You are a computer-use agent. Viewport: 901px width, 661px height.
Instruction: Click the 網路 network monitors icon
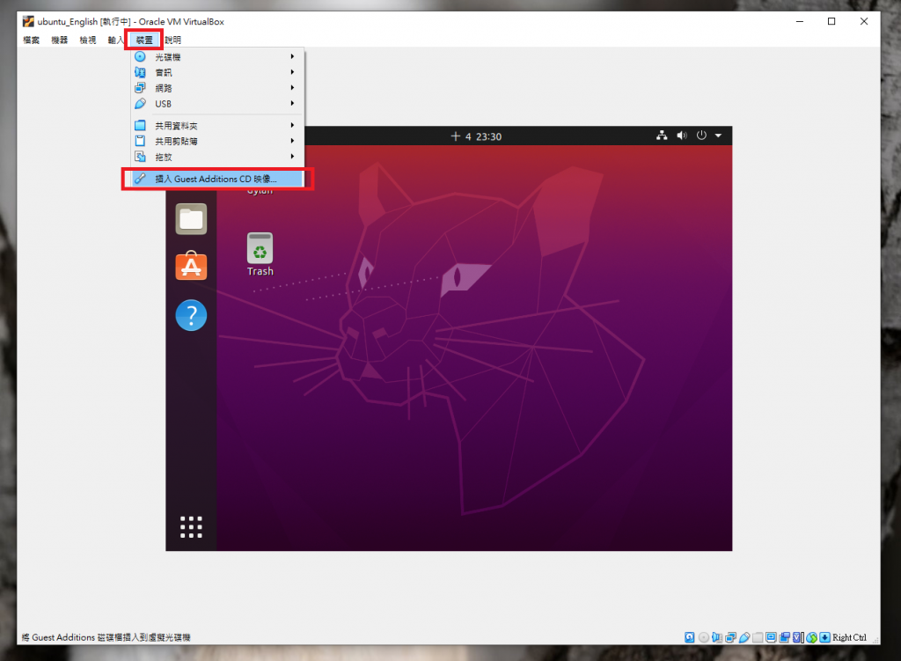(x=140, y=88)
